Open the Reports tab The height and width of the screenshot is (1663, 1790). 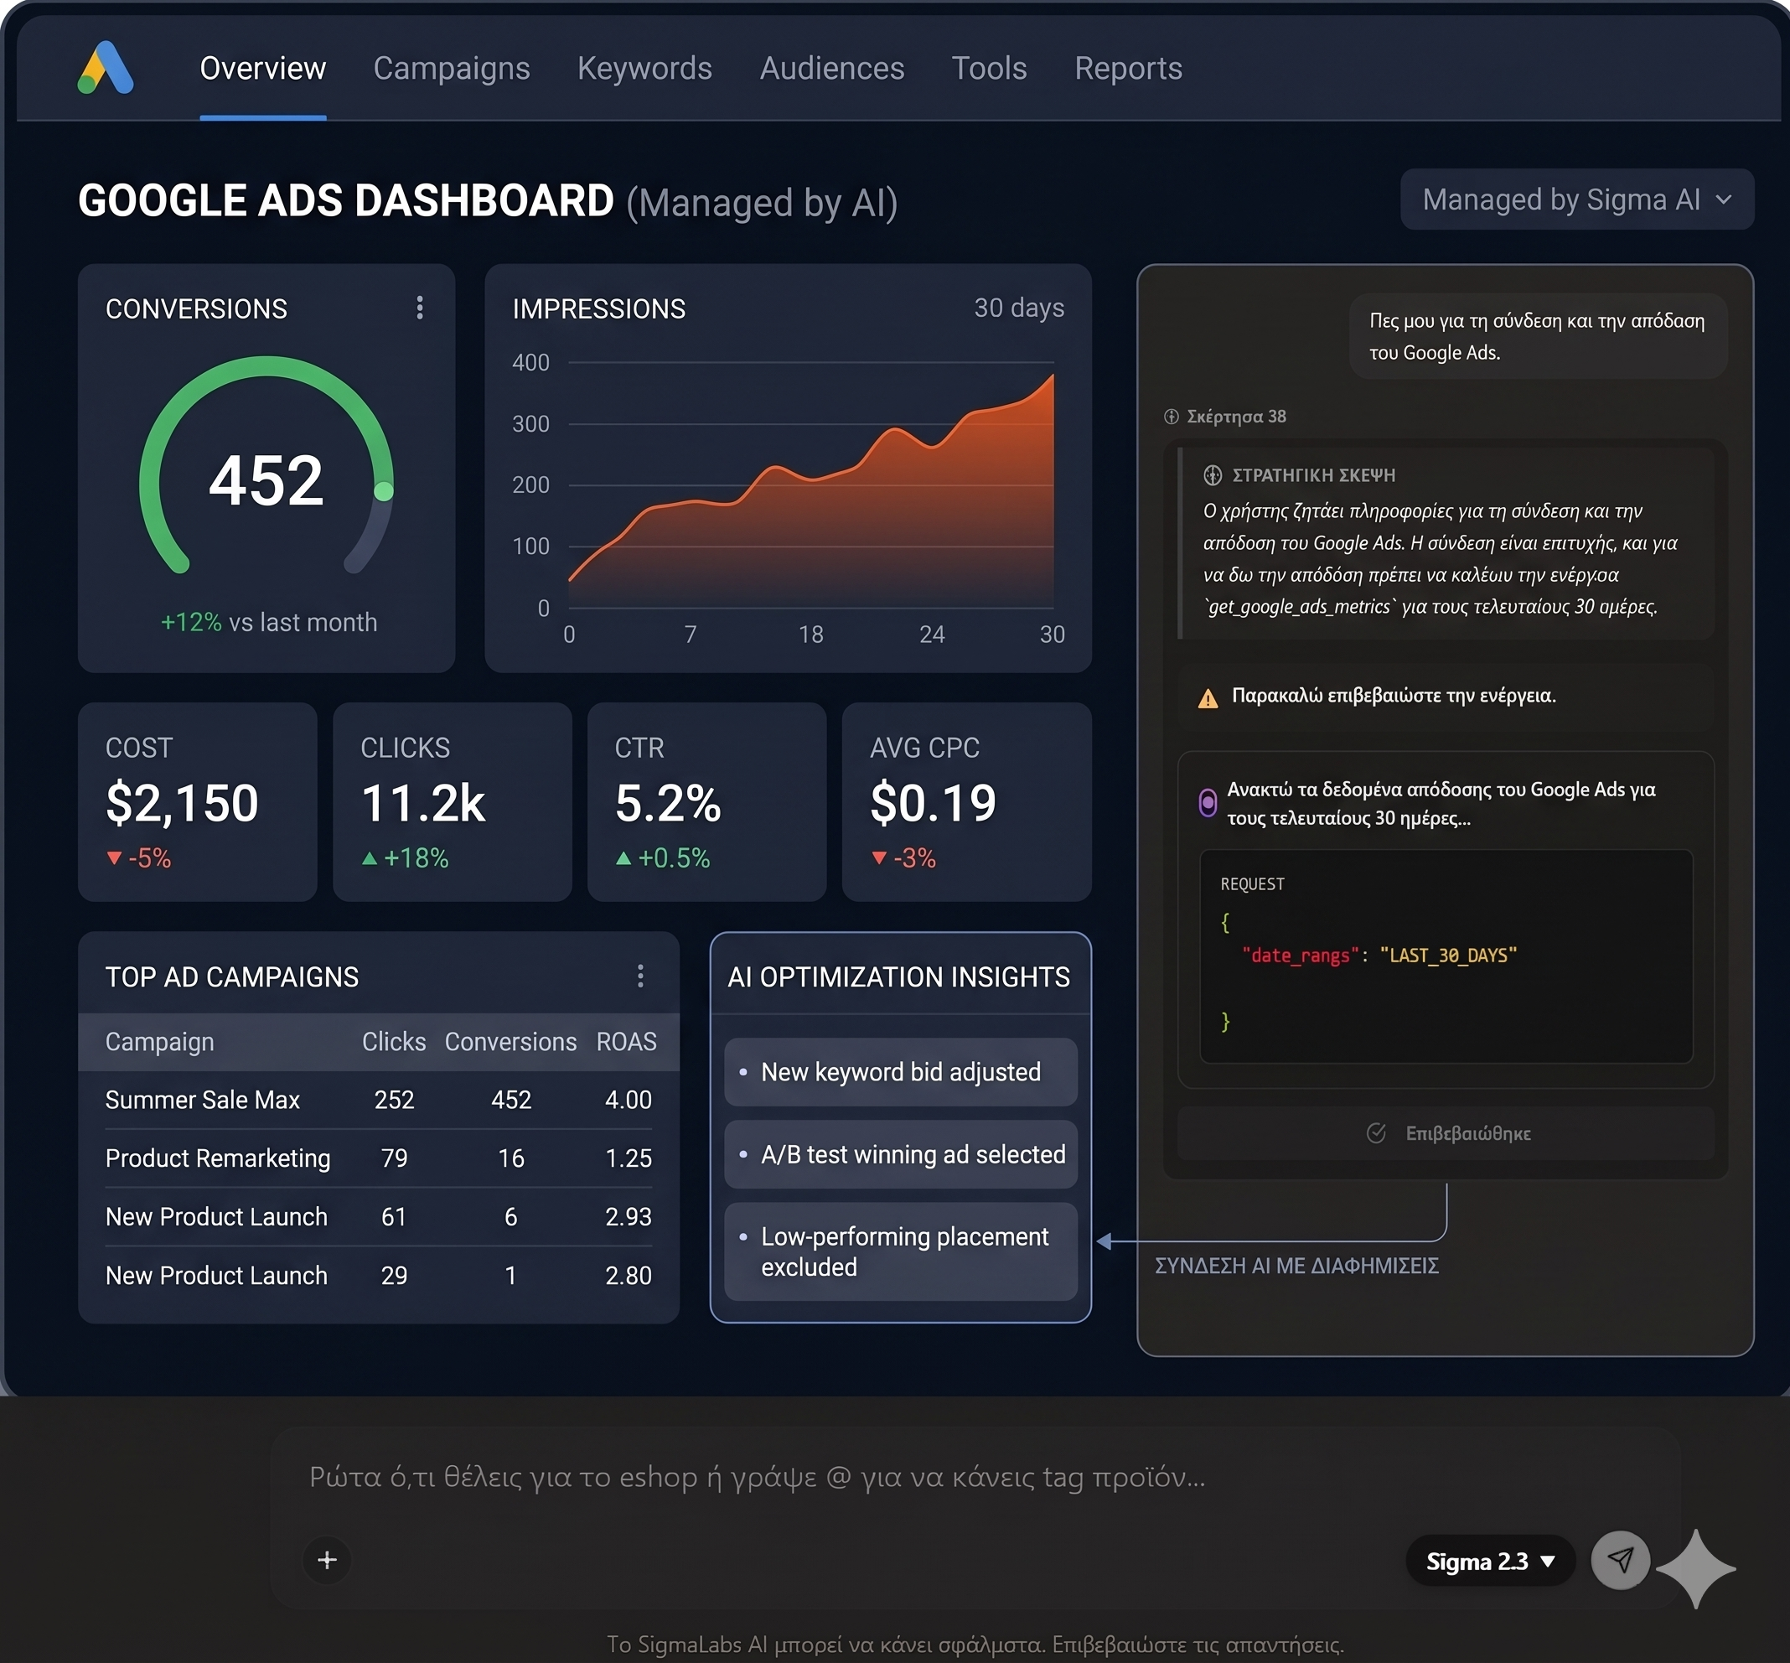pos(1128,69)
